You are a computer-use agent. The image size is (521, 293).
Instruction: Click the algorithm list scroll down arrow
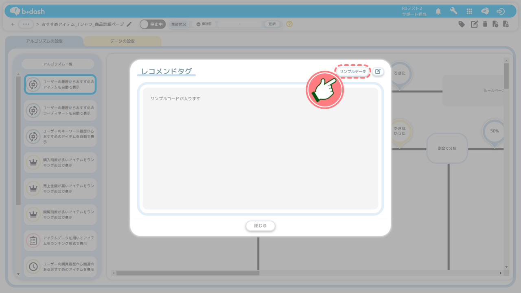(x=18, y=274)
